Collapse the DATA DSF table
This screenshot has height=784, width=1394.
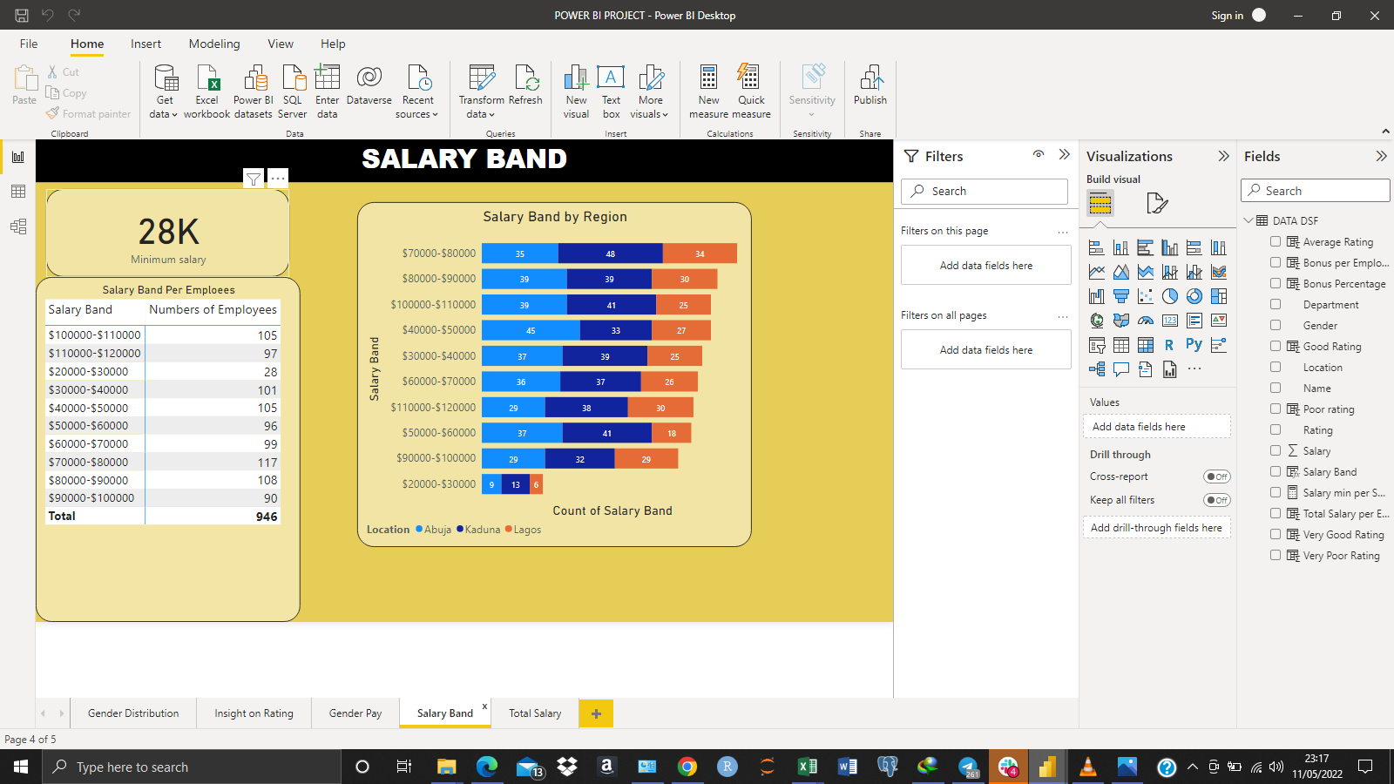pos(1249,220)
